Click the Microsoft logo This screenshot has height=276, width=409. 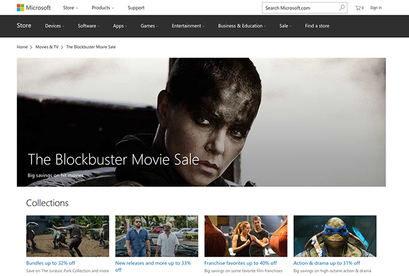coord(33,8)
